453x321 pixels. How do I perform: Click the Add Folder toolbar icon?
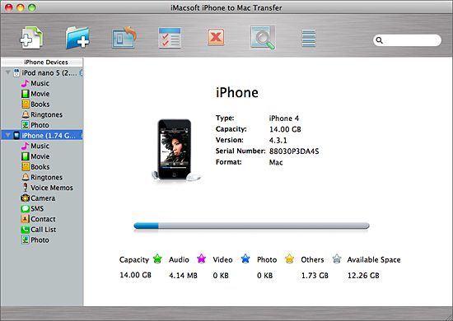pyautogui.click(x=77, y=38)
